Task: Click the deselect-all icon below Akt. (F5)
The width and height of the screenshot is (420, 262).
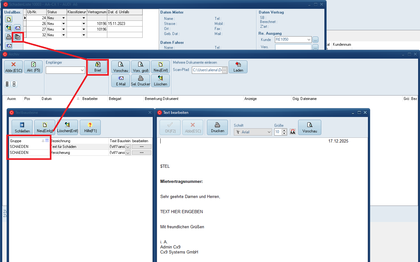Action: 14,84
